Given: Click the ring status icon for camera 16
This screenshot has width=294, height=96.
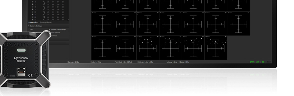Looking at the screenshot, I should coord(44,1).
